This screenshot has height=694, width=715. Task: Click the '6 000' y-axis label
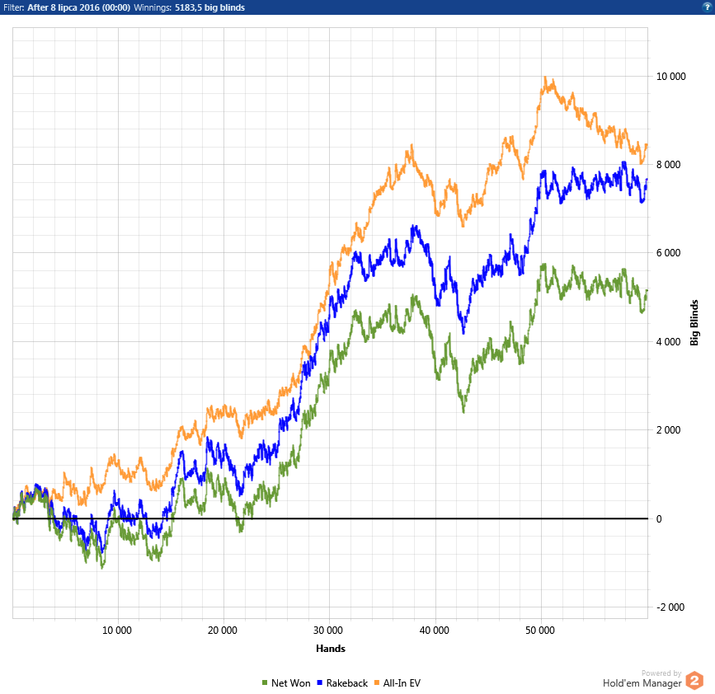[x=669, y=253]
